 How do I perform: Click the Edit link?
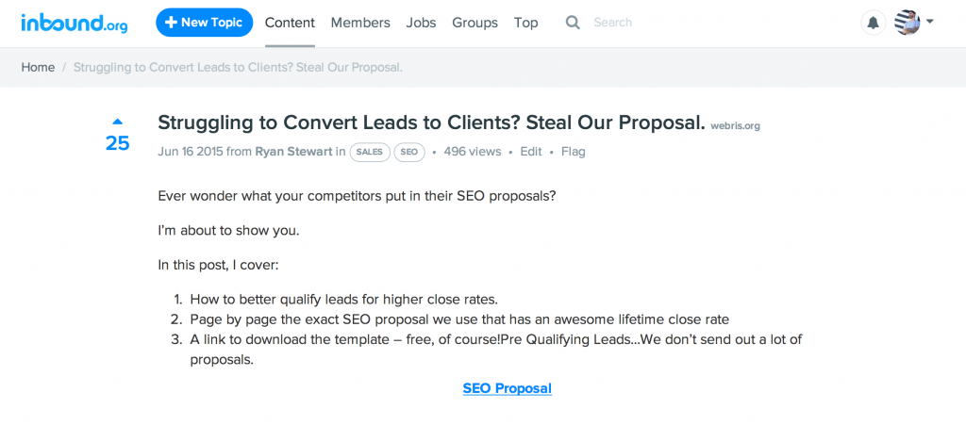click(531, 152)
